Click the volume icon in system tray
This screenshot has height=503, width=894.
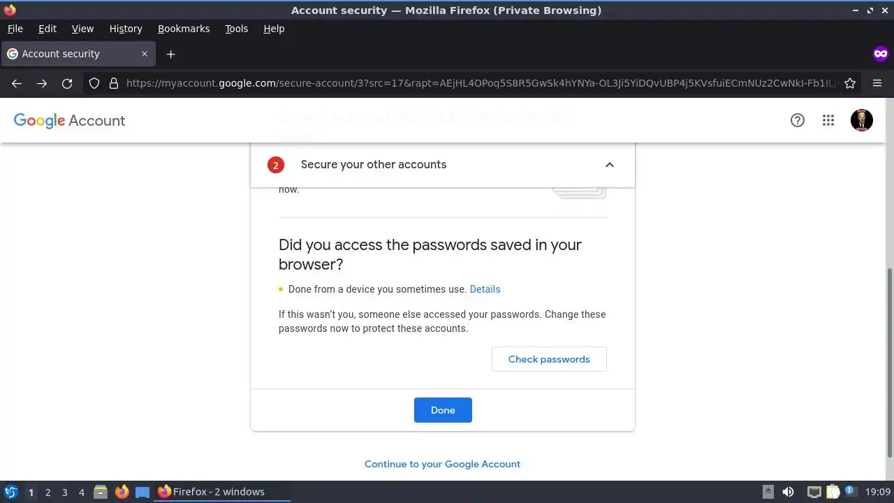point(788,492)
